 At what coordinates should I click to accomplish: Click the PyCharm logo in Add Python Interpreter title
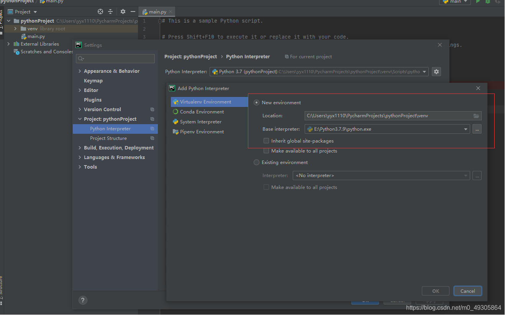[x=172, y=88]
